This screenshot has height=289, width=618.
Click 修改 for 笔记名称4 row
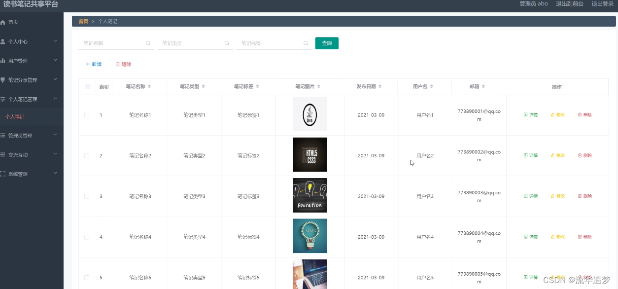[x=558, y=237]
